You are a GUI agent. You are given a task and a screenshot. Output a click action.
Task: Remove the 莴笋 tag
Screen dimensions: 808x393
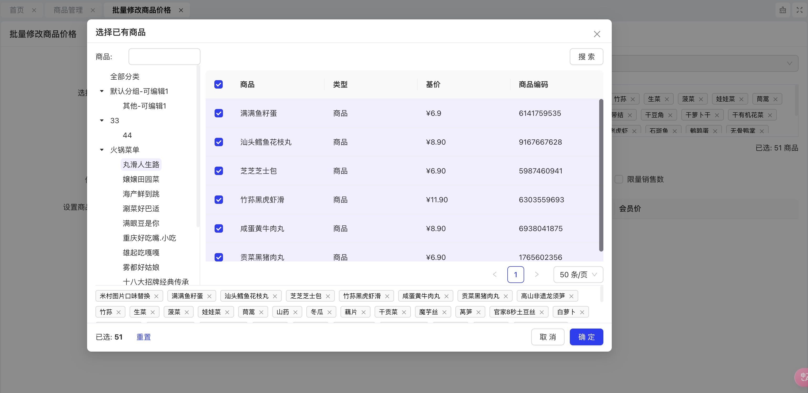pos(478,312)
